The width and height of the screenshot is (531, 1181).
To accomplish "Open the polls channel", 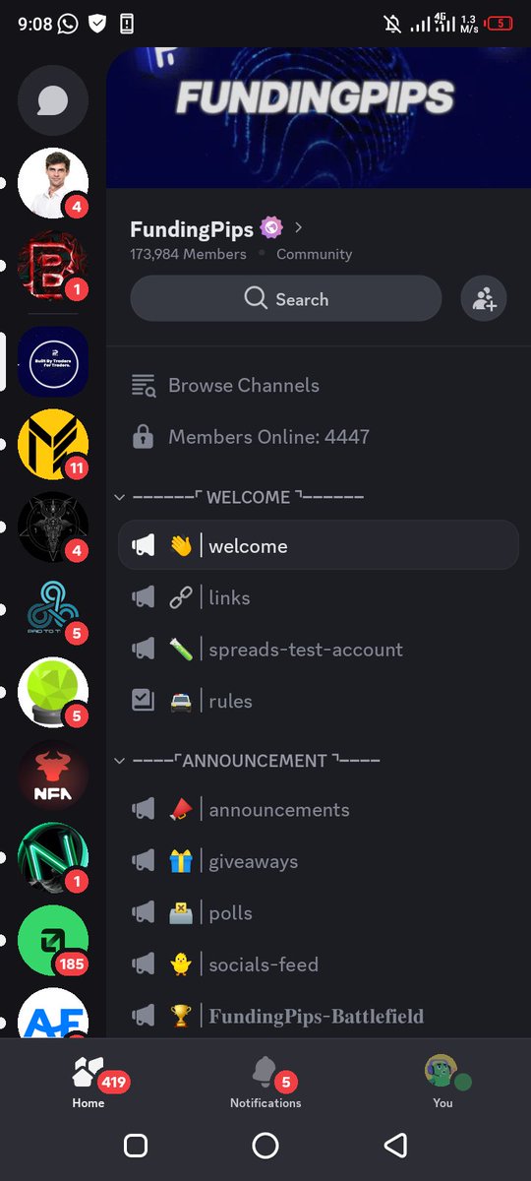I will [318, 913].
